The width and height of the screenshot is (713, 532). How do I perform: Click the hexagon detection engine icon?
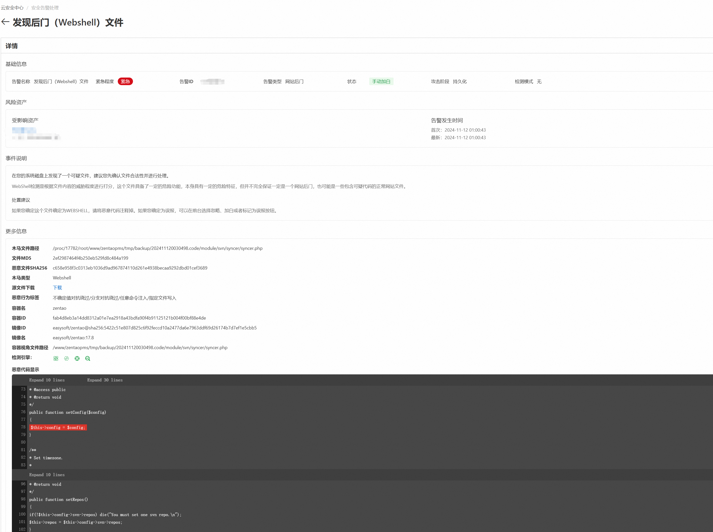click(66, 358)
